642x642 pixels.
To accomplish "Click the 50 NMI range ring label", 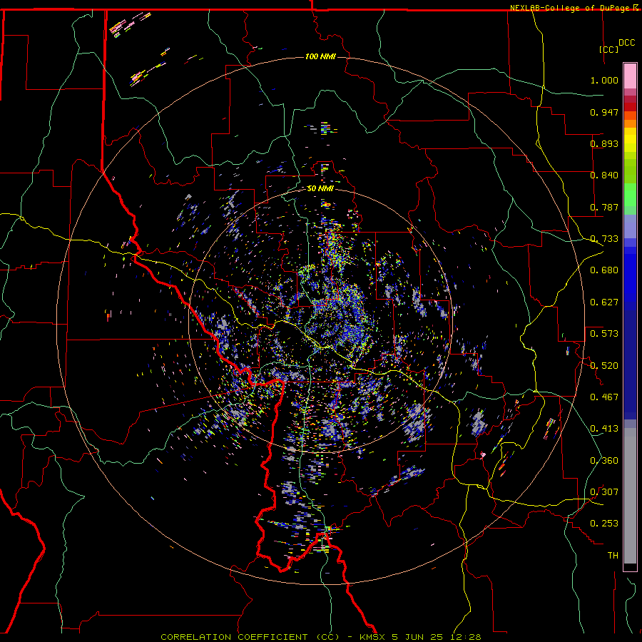I will coord(320,188).
